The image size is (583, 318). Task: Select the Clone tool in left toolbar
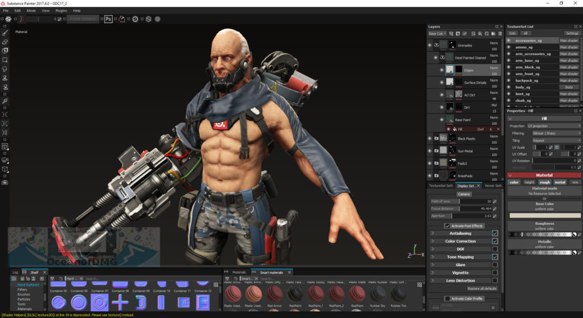click(5, 78)
